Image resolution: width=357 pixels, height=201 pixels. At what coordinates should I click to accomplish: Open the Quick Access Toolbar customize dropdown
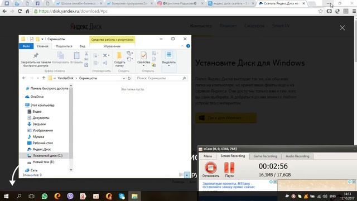[42, 39]
